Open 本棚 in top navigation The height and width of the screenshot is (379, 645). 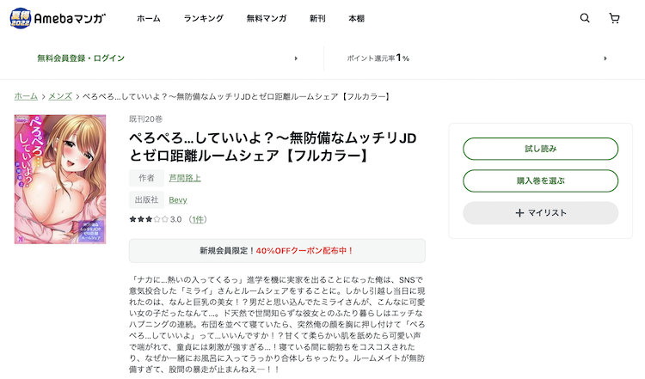coord(356,19)
